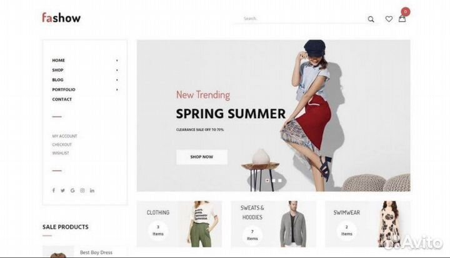Select the first slider dot indicator
This screenshot has height=258, width=450.
[x=267, y=181]
